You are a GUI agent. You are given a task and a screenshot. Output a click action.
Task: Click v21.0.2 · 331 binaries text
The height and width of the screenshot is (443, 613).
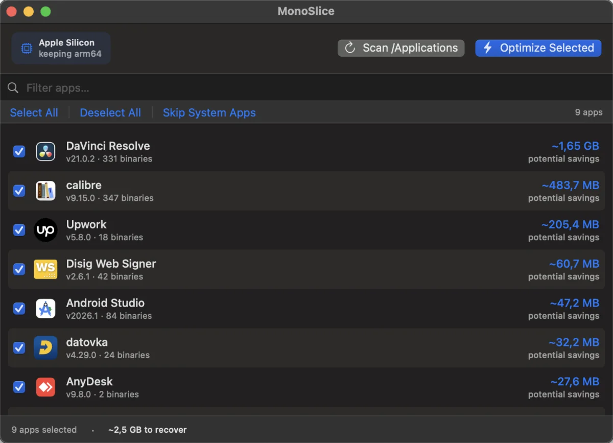click(109, 159)
